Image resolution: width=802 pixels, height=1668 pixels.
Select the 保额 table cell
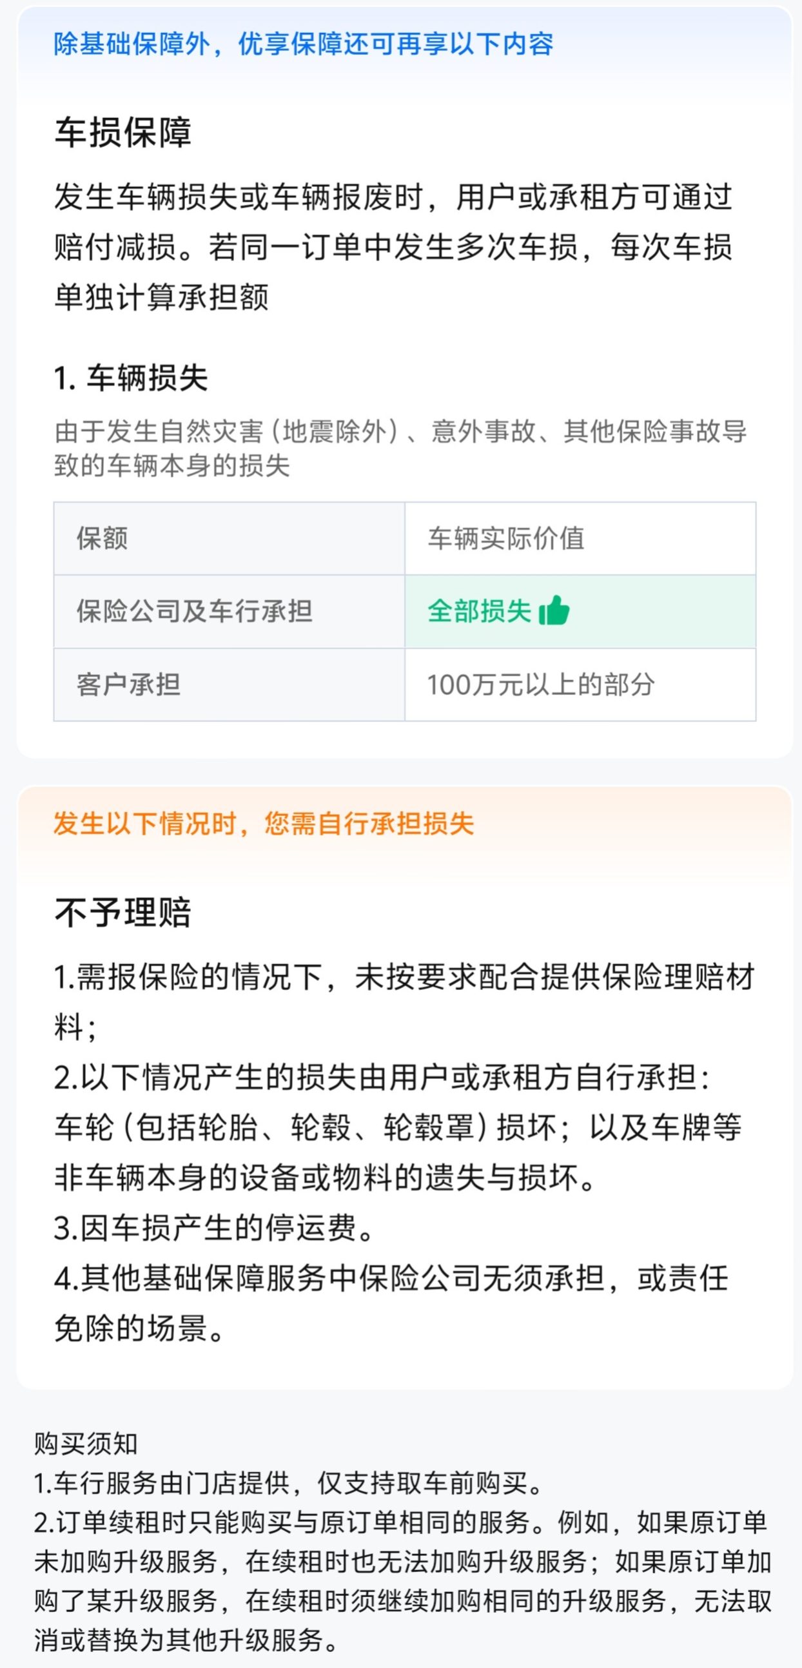(x=103, y=538)
